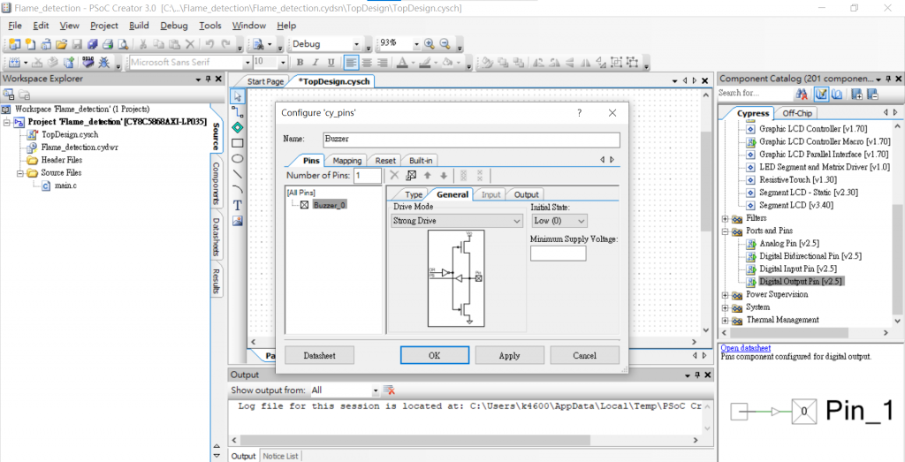
Task: Select the rectangle shape tool
Action: click(x=237, y=142)
